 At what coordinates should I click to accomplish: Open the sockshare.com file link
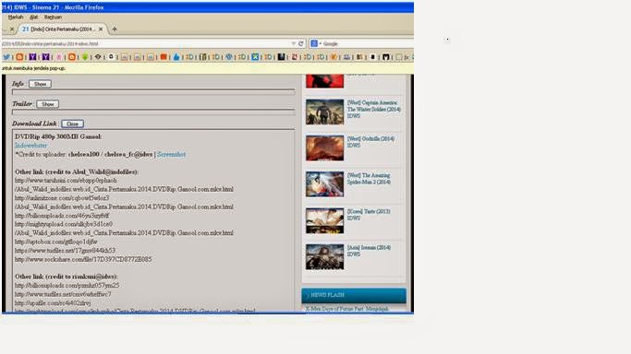83,259
